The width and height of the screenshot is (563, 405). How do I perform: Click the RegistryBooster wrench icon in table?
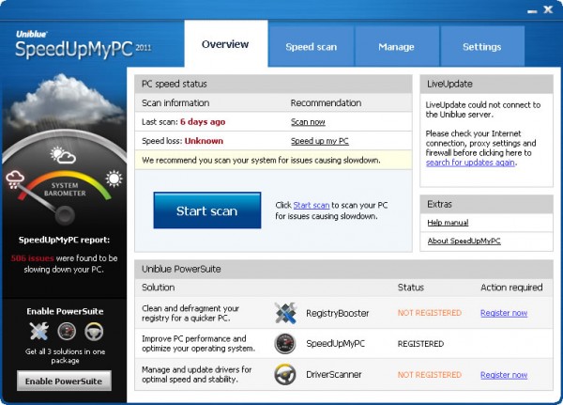(285, 313)
